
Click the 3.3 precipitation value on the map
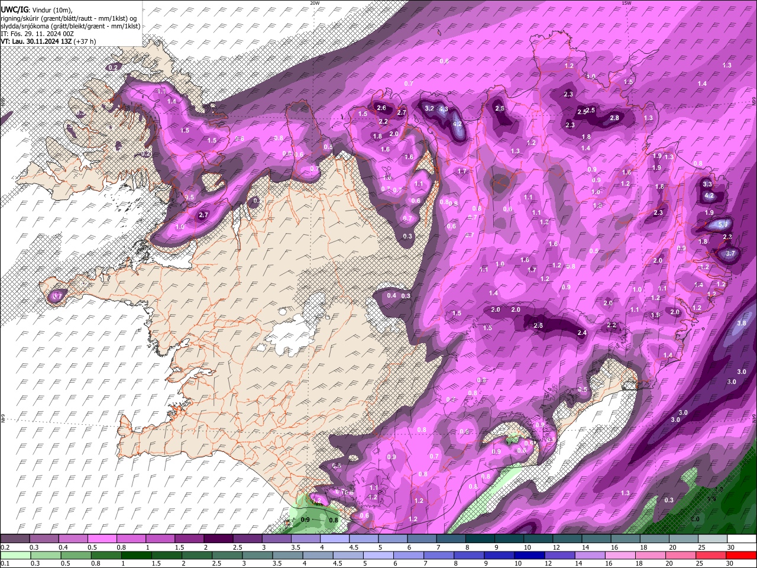pyautogui.click(x=707, y=185)
